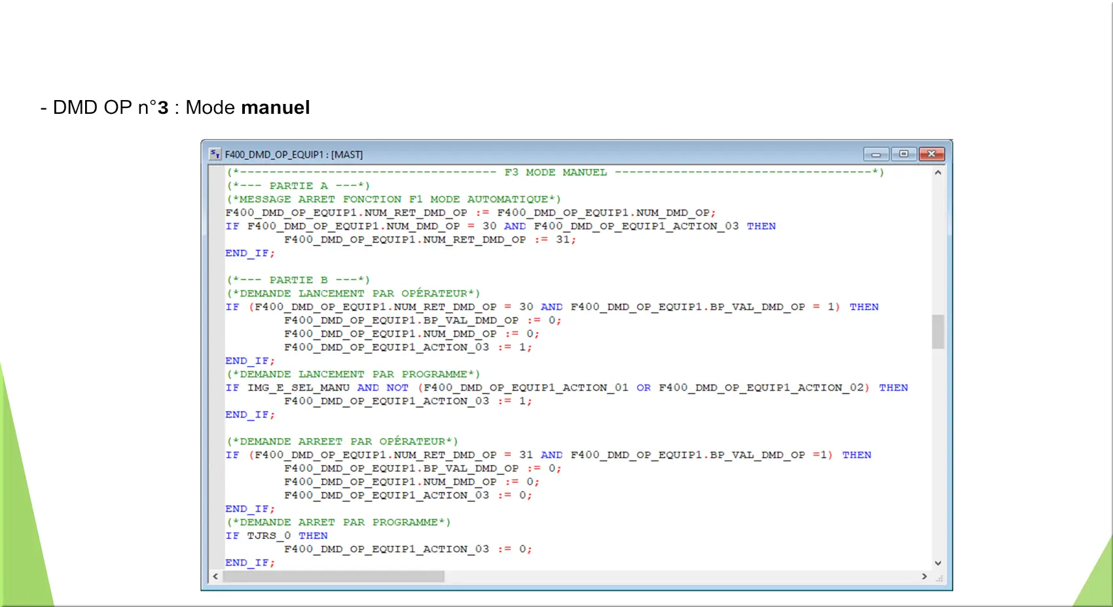1113x607 pixels.
Task: Click the vertical scrollbar thumb
Action: point(938,332)
